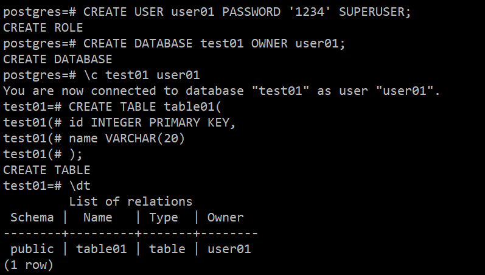This screenshot has height=275, width=485.
Task: Click the "List of relations" heading
Action: (x=130, y=201)
